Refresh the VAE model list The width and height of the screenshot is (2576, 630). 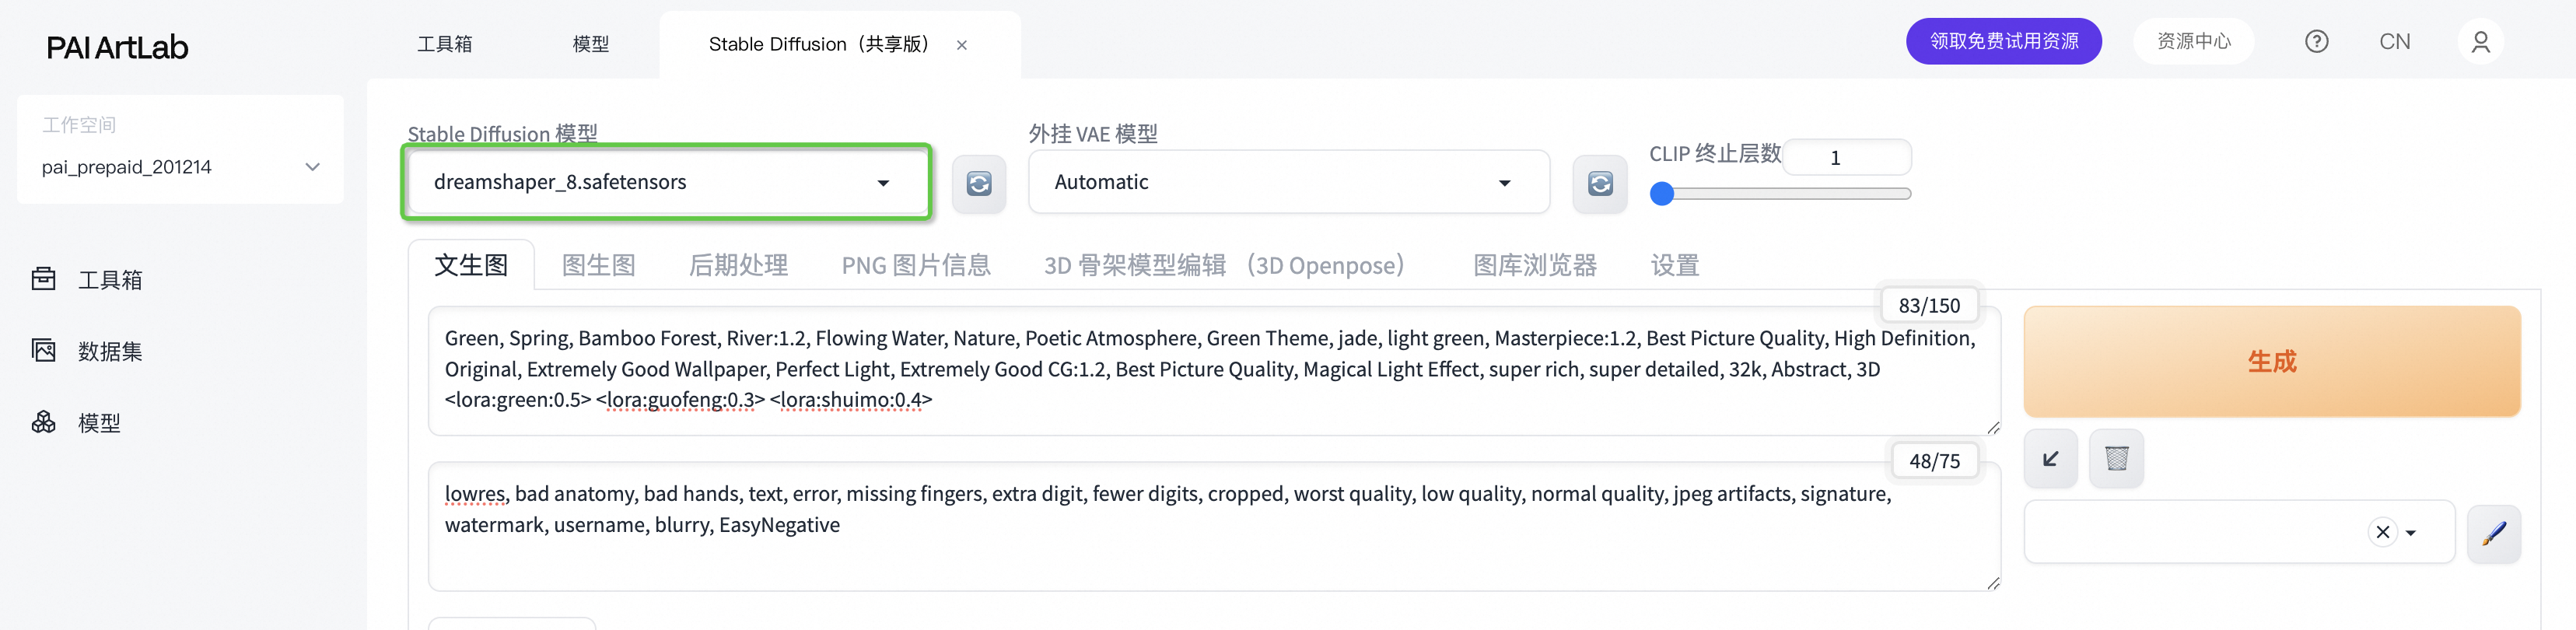[1599, 184]
